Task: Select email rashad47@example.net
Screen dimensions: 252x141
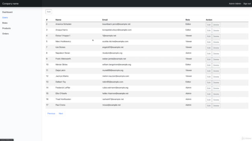Action: click(x=113, y=99)
